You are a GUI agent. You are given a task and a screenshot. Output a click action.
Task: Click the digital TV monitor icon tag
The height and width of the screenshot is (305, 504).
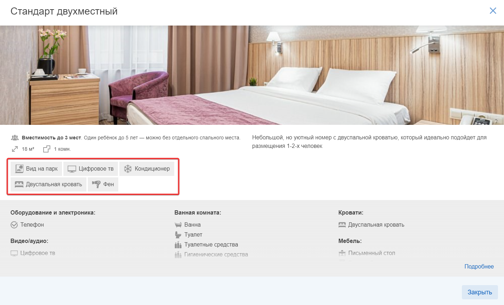[72, 169]
